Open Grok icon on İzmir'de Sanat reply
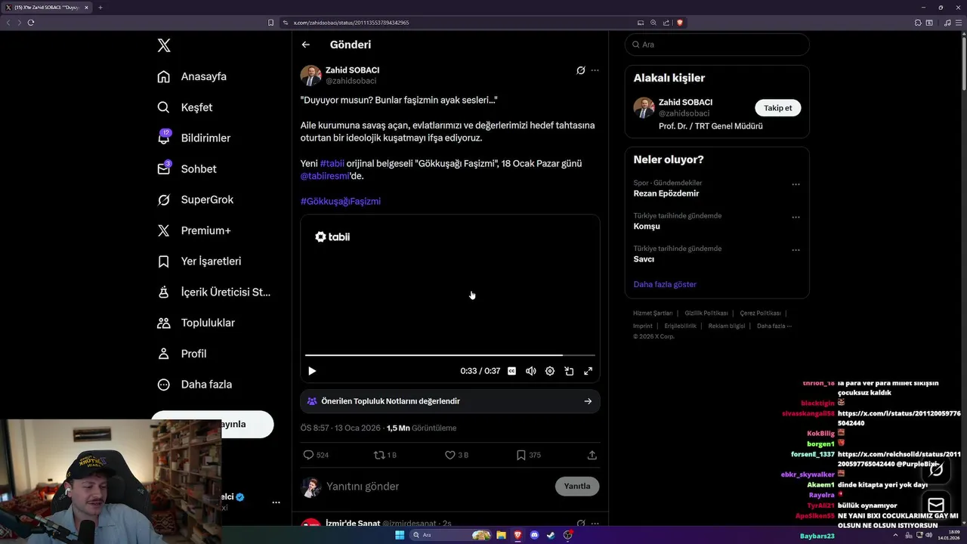Image resolution: width=967 pixels, height=544 pixels. pyautogui.click(x=580, y=524)
